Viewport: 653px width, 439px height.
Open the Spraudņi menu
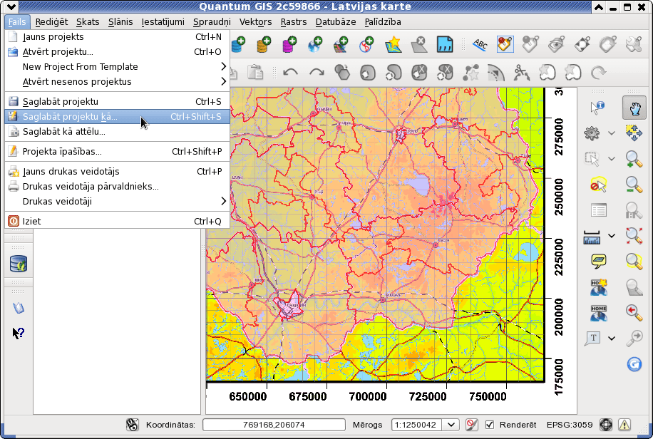click(212, 21)
